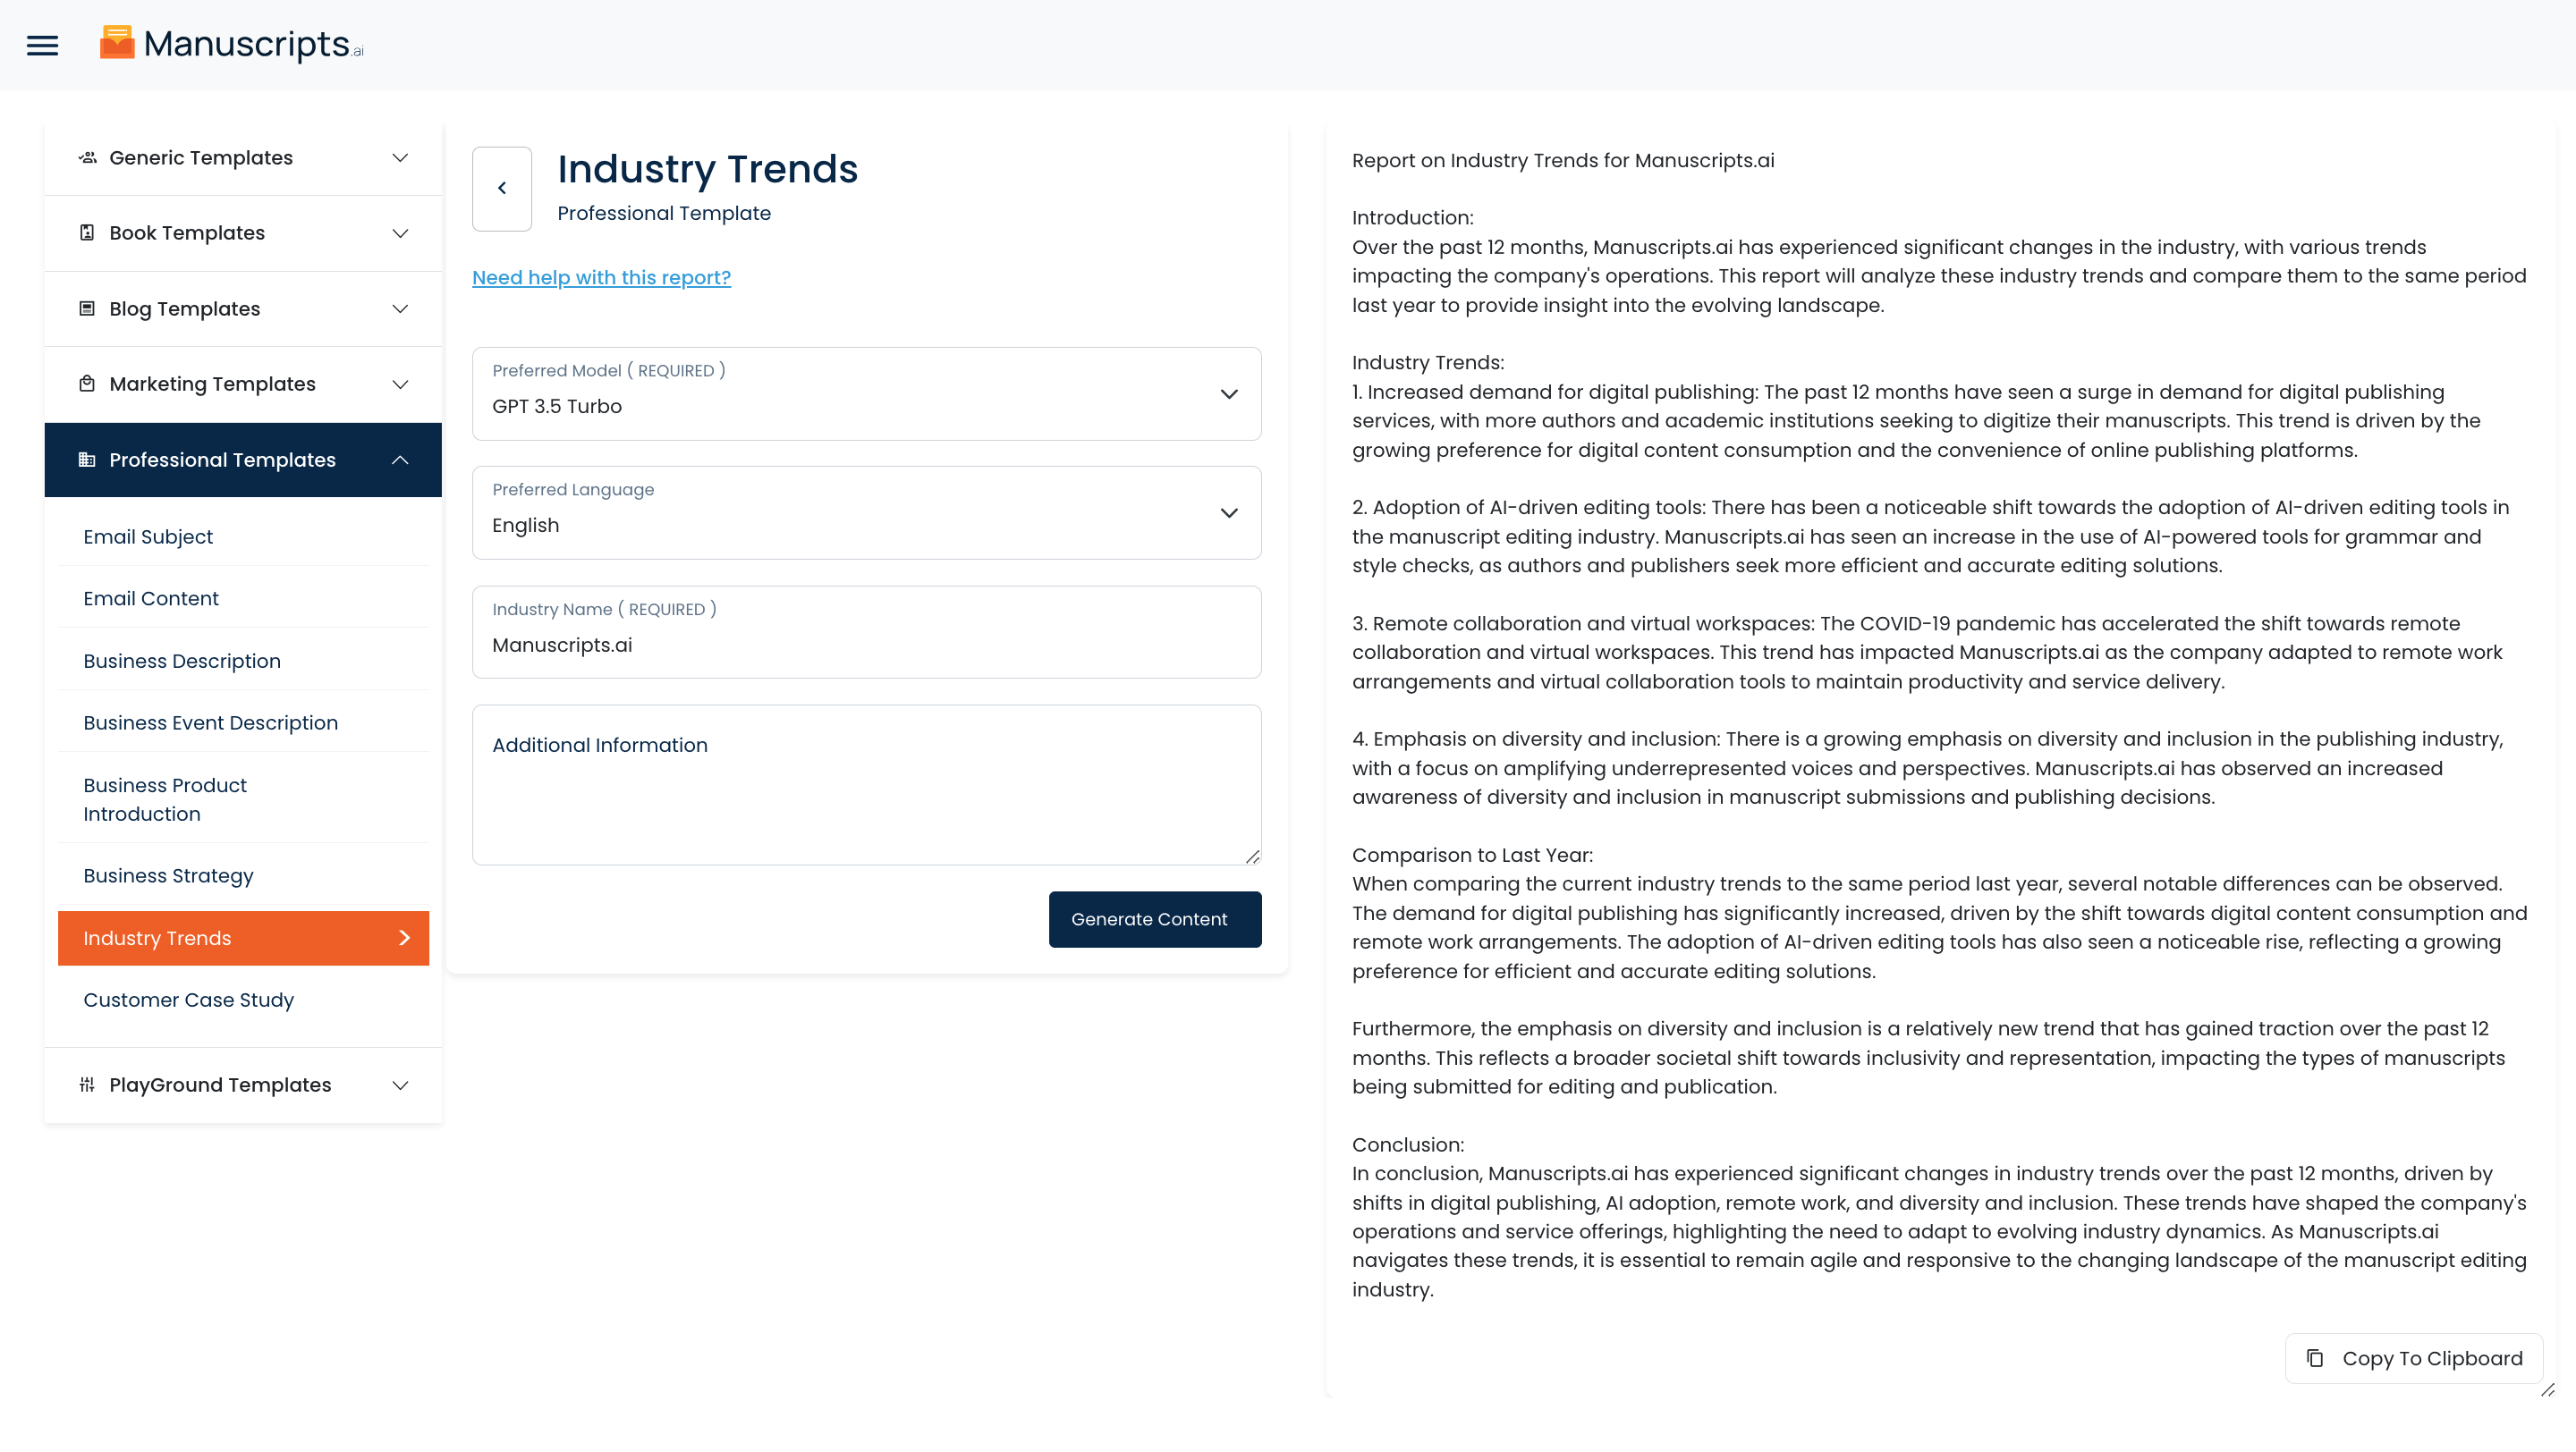Collapse the Professional Templates section

pos(400,460)
